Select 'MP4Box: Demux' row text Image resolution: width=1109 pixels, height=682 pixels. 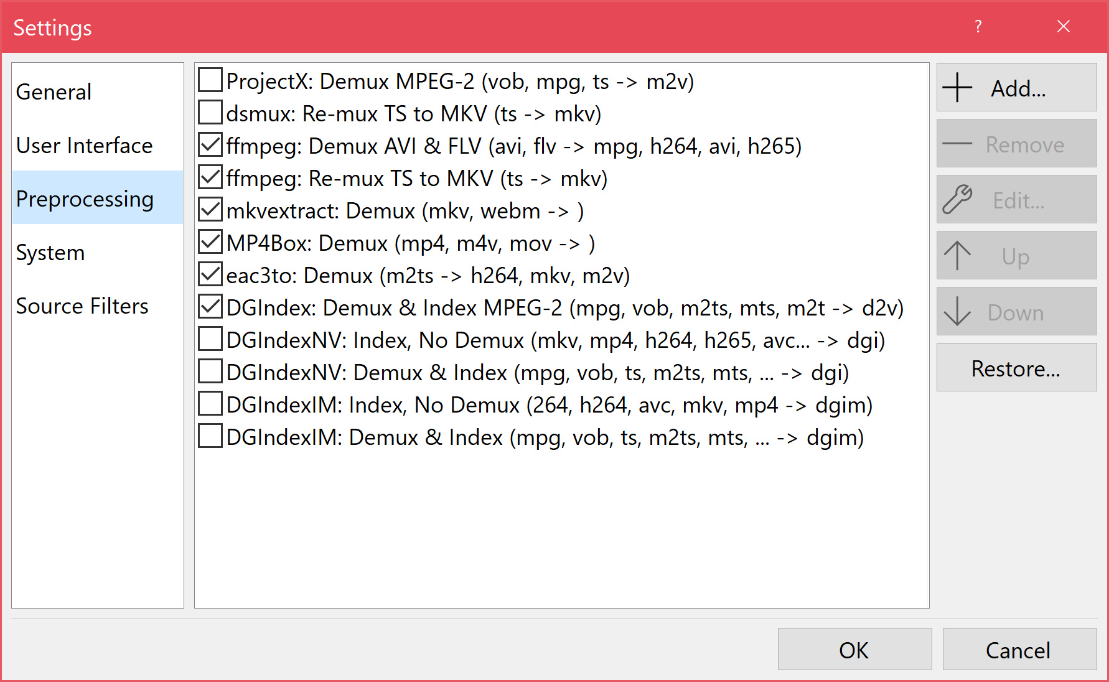coord(411,243)
